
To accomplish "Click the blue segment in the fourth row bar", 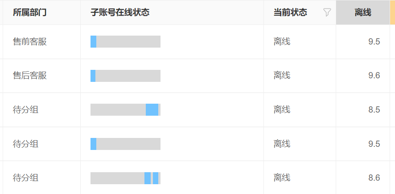I will pyautogui.click(x=94, y=144).
